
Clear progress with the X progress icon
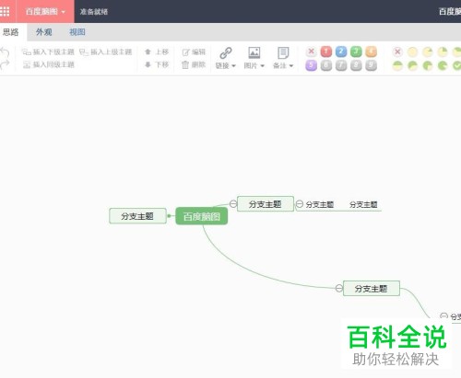tap(397, 52)
